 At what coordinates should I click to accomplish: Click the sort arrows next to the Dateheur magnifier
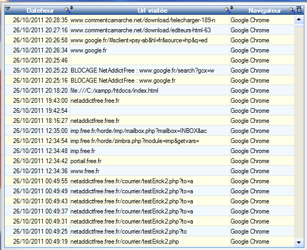[x=72, y=8]
